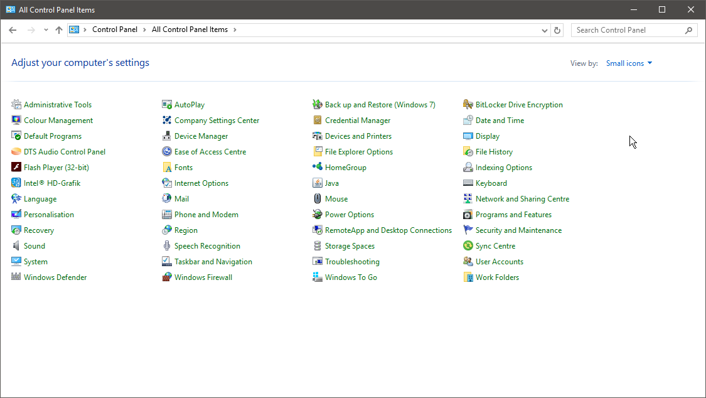Click the Security and Maintenance flag icon
This screenshot has height=398, width=706.
(x=468, y=230)
